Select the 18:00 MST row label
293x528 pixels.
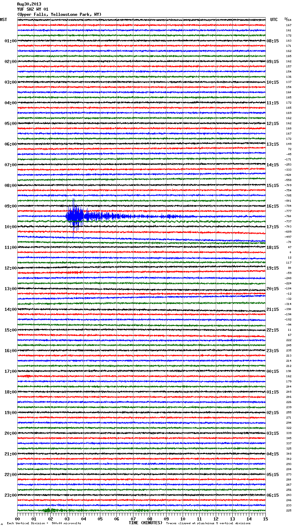coord(11,392)
